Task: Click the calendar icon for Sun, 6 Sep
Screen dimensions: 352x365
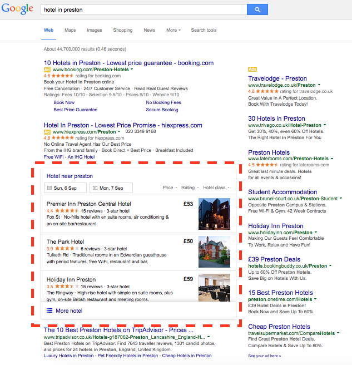Action: [x=49, y=188]
